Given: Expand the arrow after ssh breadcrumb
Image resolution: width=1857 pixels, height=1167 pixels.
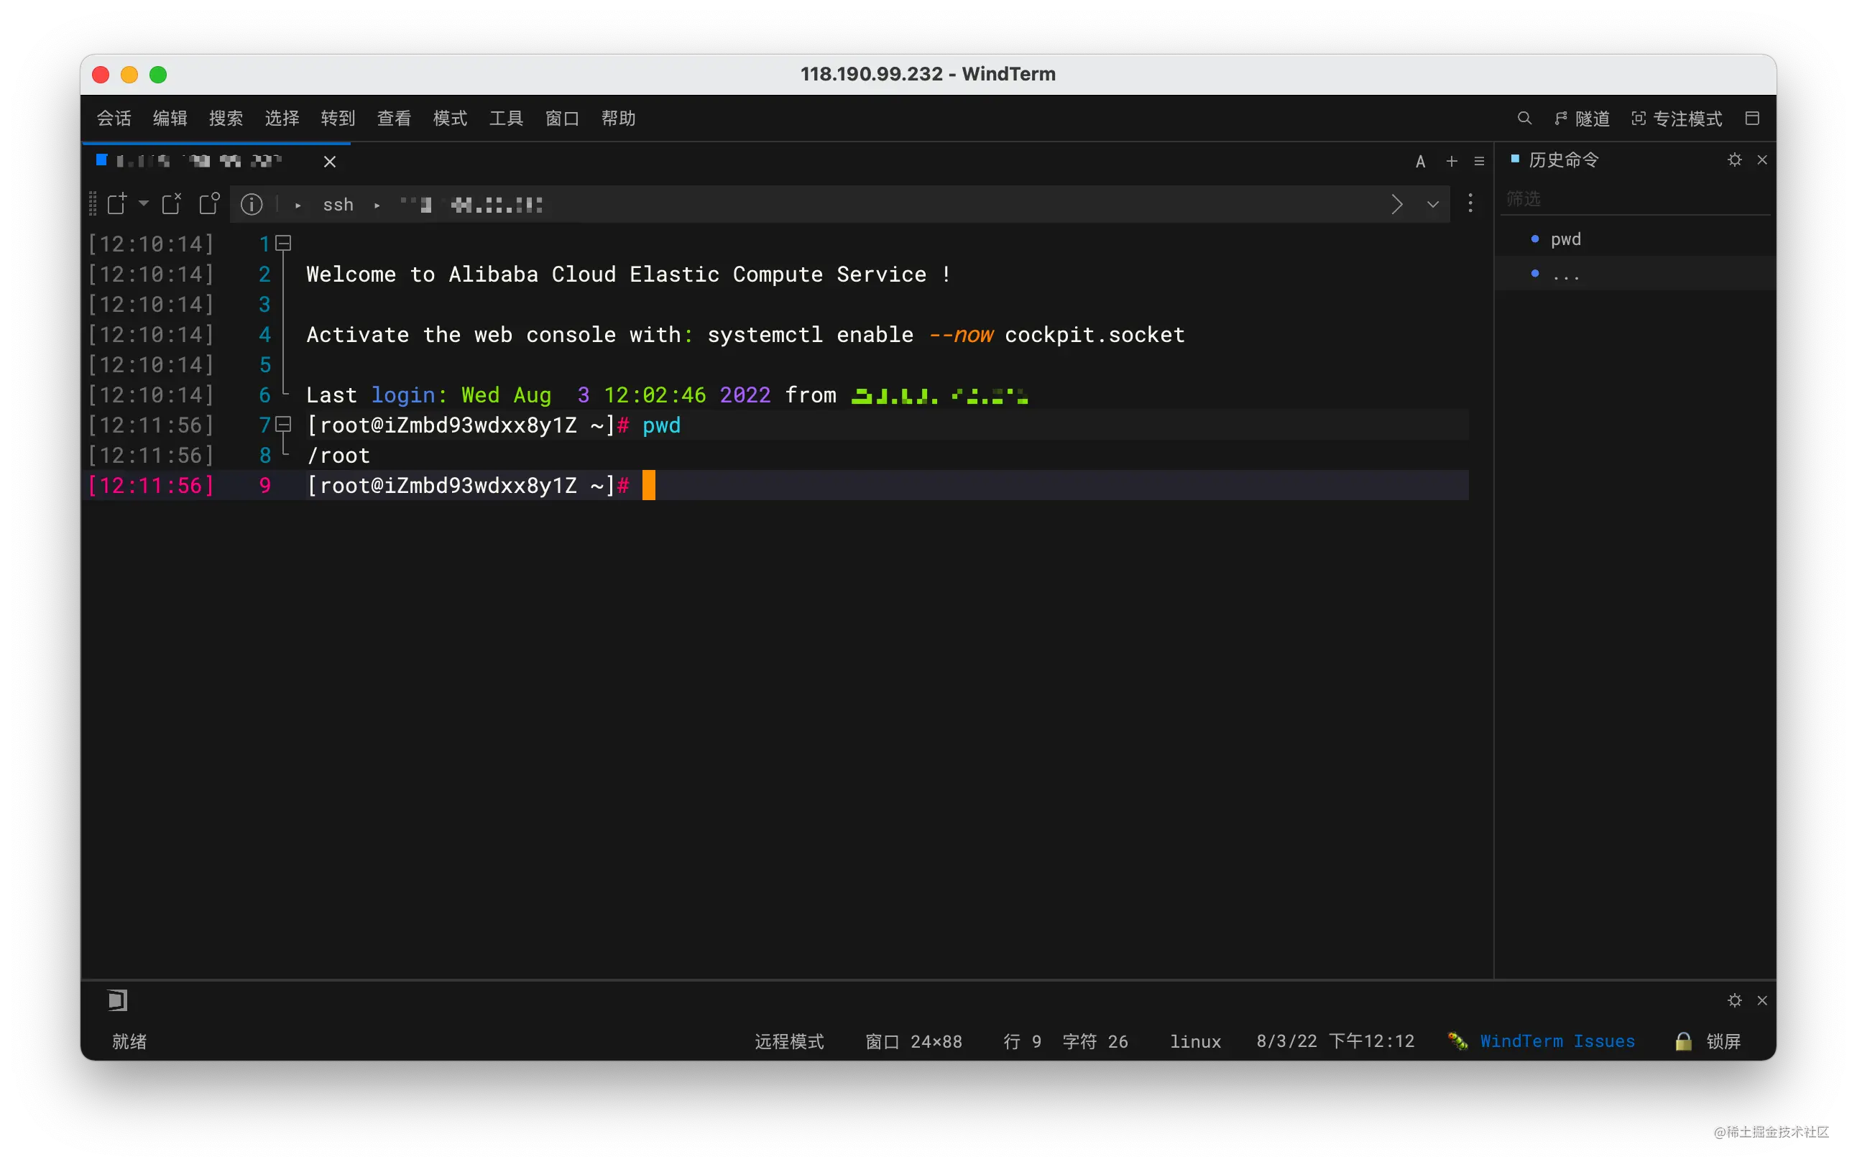Looking at the screenshot, I should coord(377,206).
